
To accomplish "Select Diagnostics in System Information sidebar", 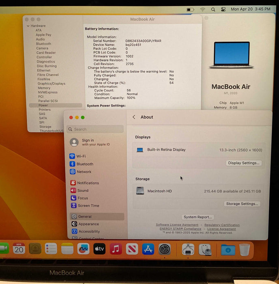I will pos(46,62).
